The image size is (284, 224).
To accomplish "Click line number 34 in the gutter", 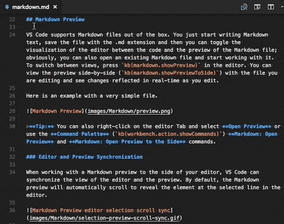I will coord(12,172).
